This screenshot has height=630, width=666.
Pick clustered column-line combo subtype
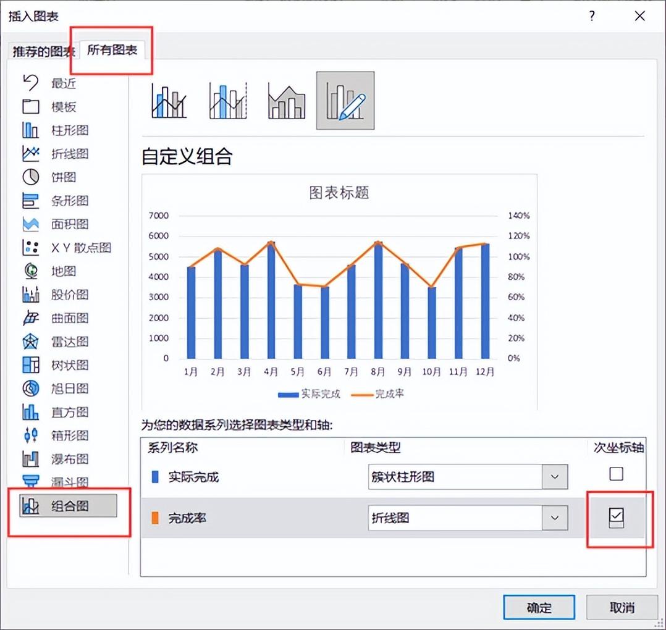(x=169, y=101)
